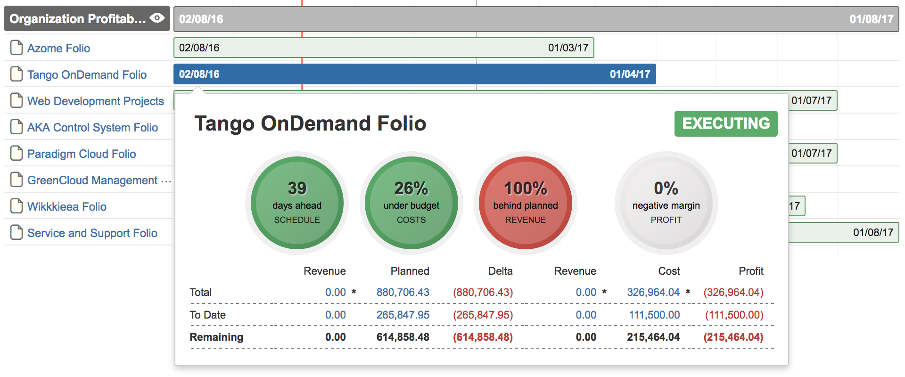Click the document icon beside Paradigm Cloud Folio
The width and height of the screenshot is (905, 377).
coord(16,153)
